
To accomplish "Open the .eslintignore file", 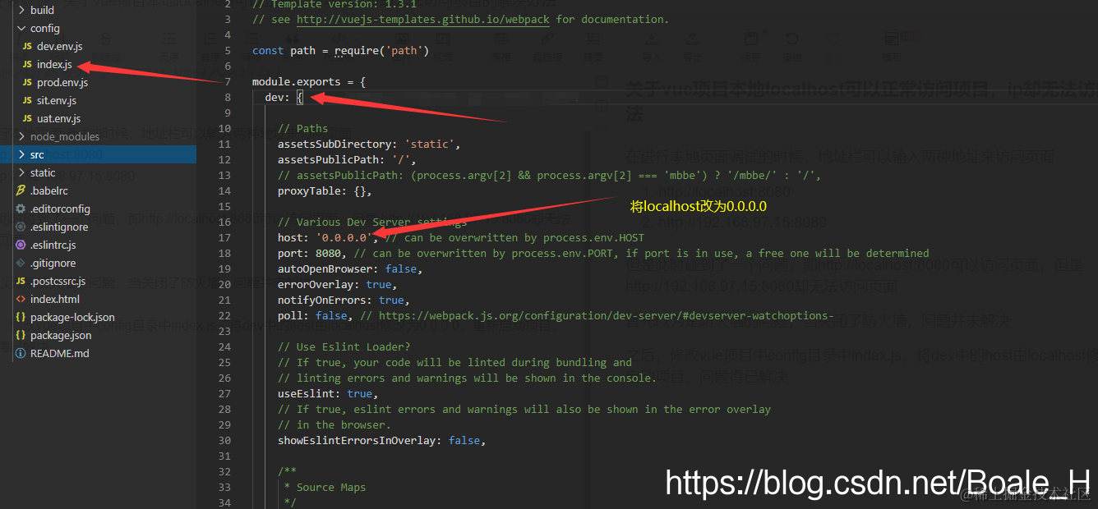I will tap(59, 227).
